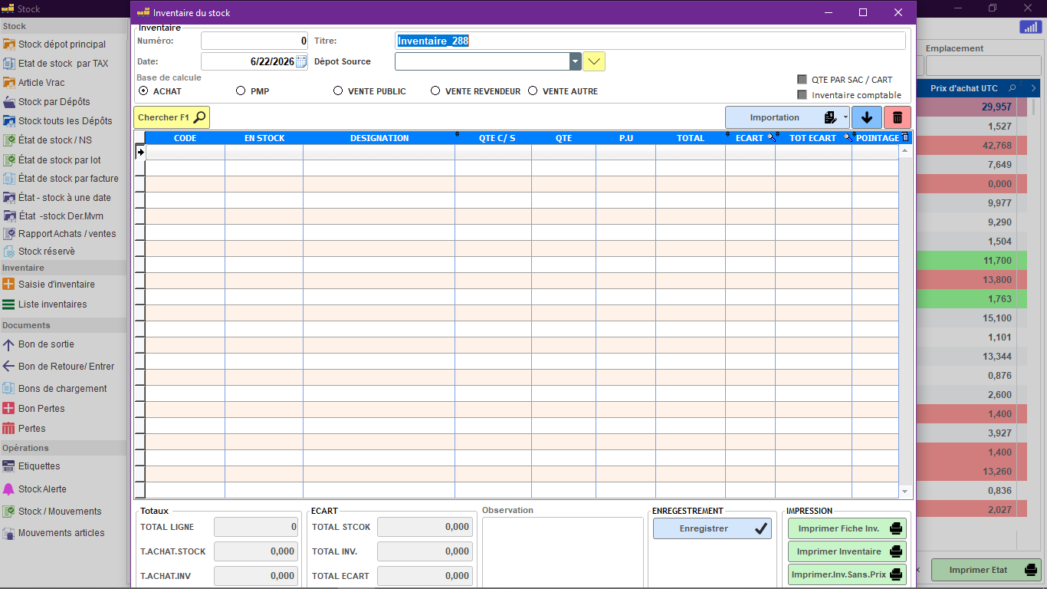
Task: Click Imprimer Fiche Inv. button
Action: [847, 528]
